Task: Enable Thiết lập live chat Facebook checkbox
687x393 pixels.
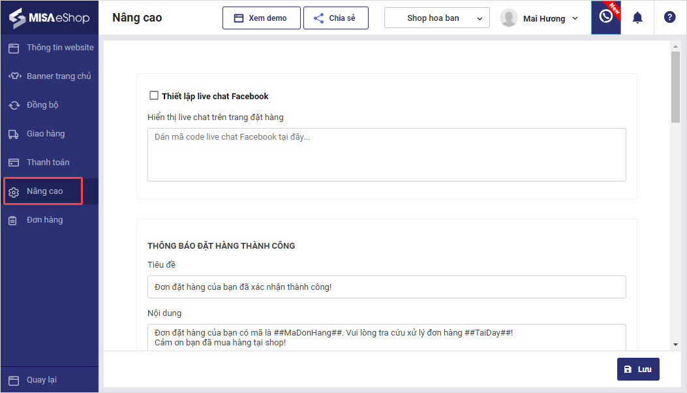Action: (154, 96)
